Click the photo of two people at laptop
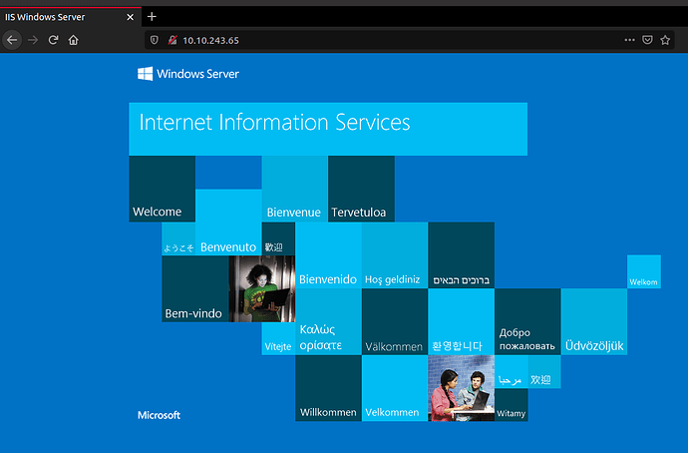The height and width of the screenshot is (453, 688). [x=461, y=388]
